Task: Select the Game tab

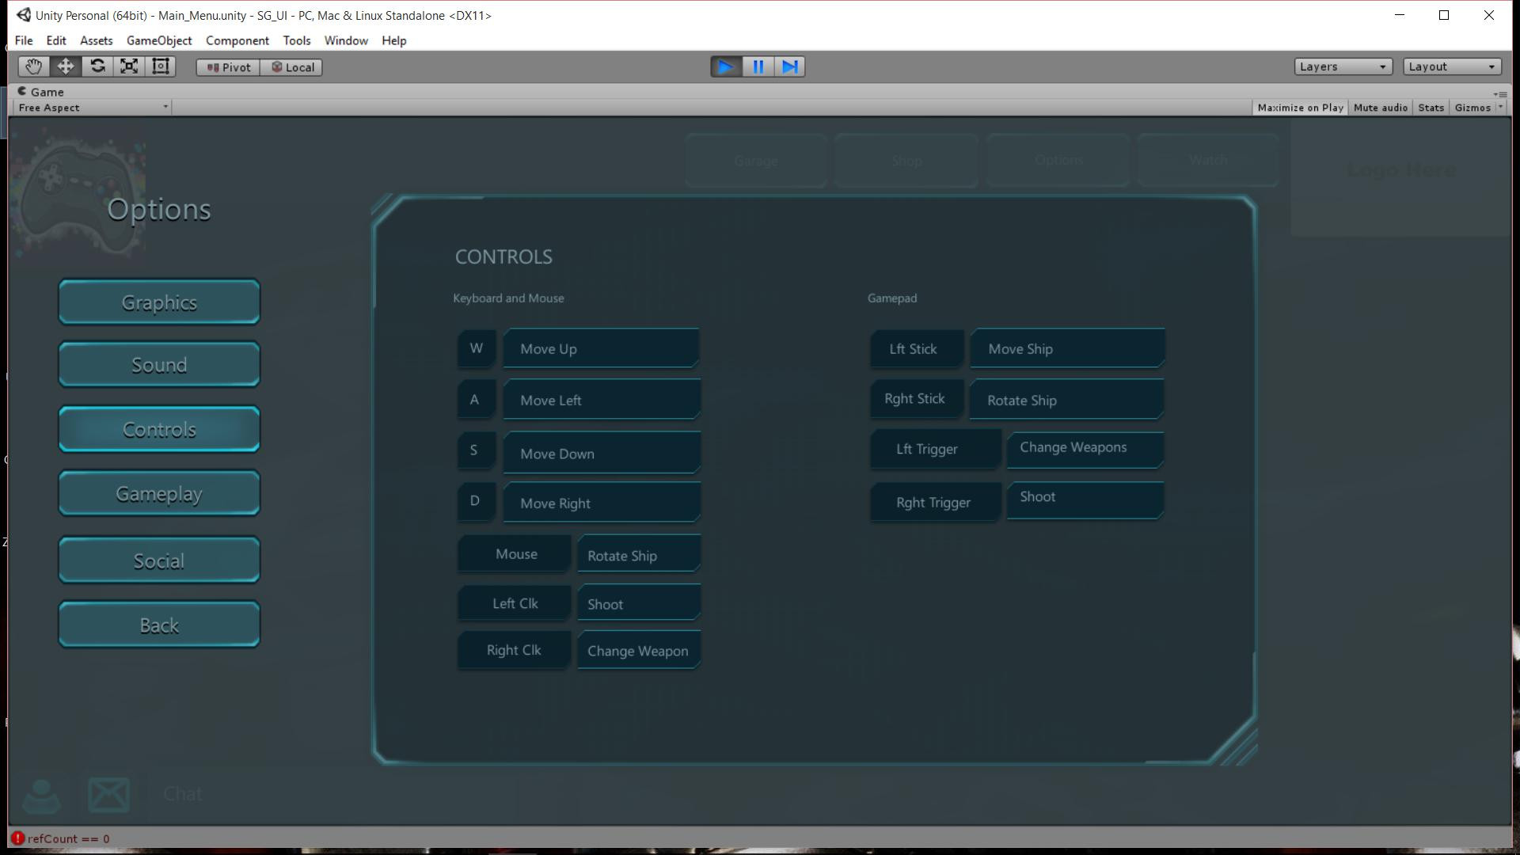Action: (41, 92)
